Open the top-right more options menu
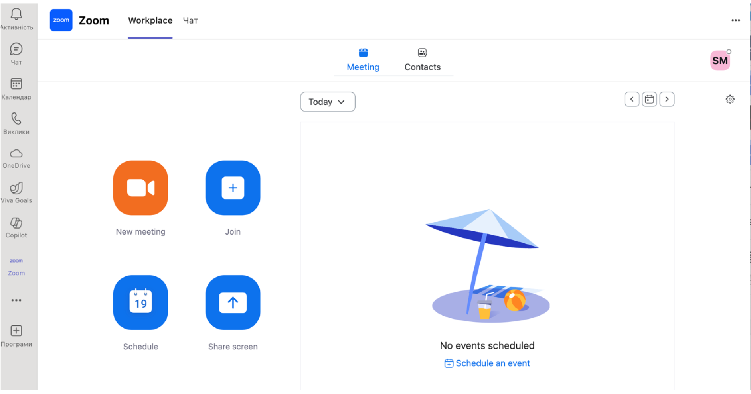The width and height of the screenshot is (751, 394). tap(735, 20)
